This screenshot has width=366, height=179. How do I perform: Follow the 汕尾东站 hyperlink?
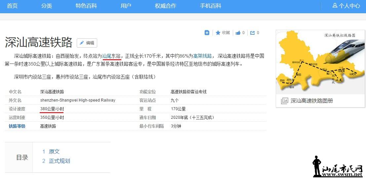111,56
